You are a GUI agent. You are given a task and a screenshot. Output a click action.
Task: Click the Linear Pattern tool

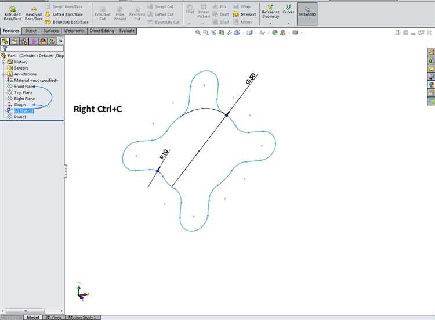204,12
